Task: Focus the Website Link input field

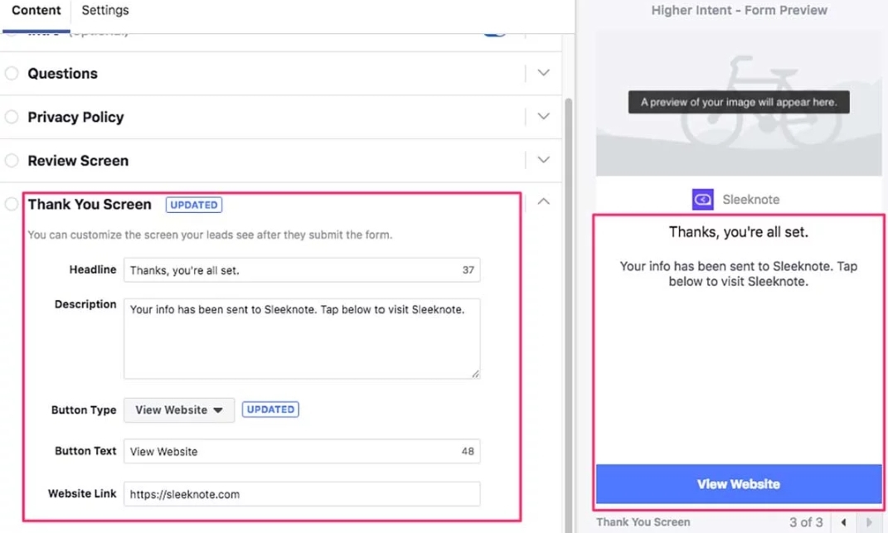Action: tap(302, 494)
